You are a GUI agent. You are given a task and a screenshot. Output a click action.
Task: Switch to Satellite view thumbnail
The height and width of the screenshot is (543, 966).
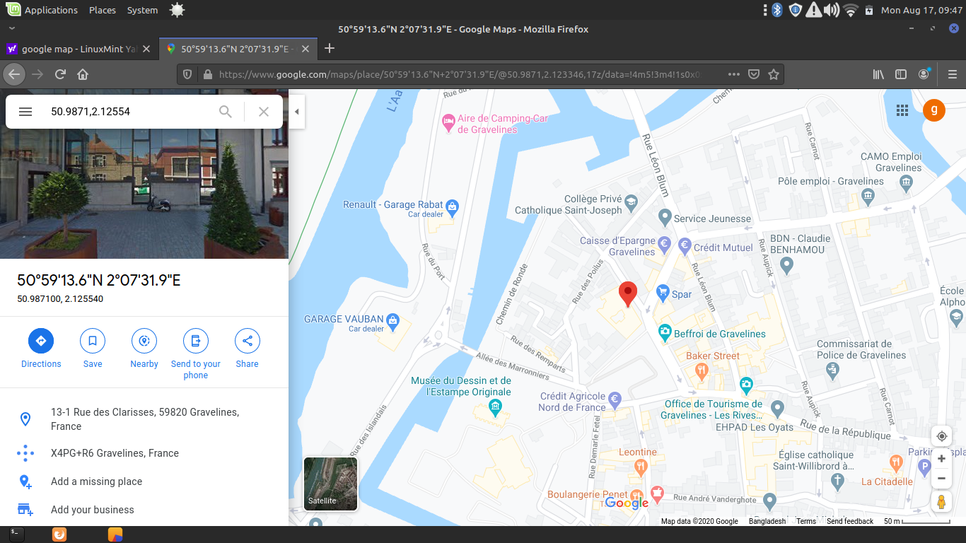[x=330, y=484]
